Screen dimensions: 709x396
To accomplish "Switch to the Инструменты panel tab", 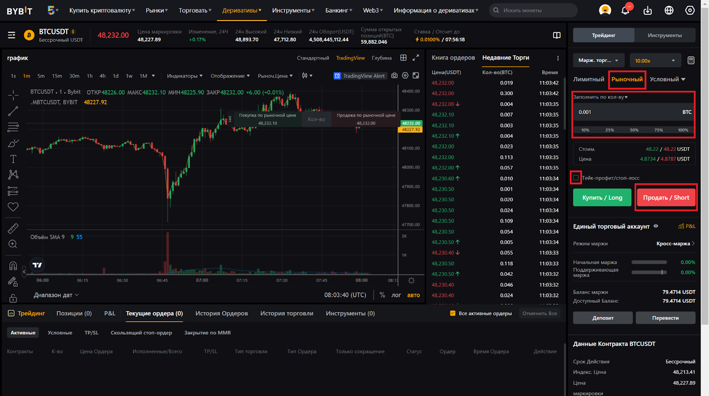I will point(665,35).
